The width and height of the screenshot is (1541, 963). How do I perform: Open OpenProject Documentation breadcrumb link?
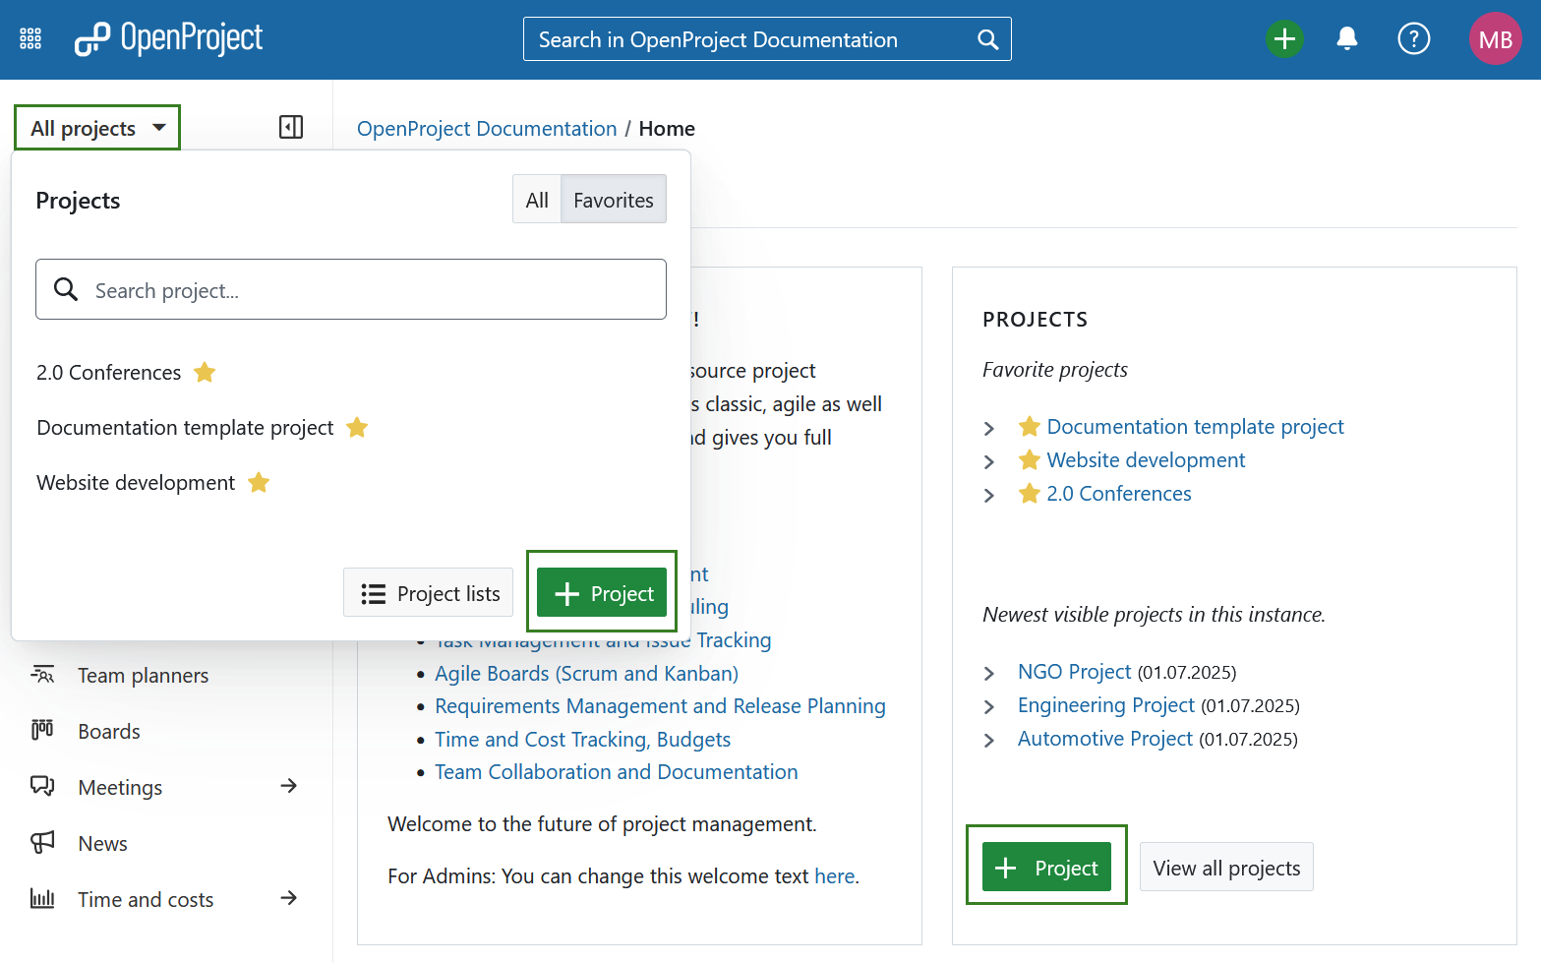point(487,129)
